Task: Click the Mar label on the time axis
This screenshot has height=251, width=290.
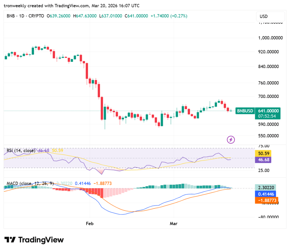Action: (174, 223)
